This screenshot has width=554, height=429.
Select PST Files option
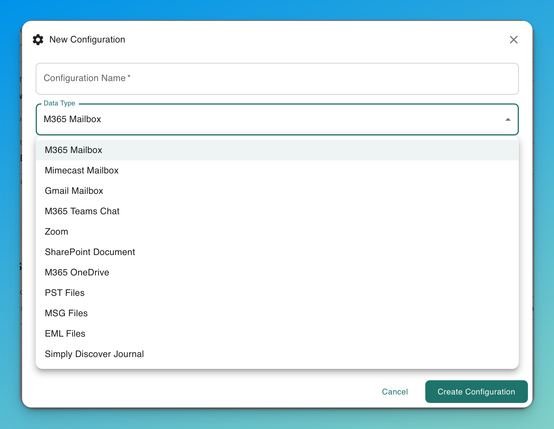click(65, 293)
